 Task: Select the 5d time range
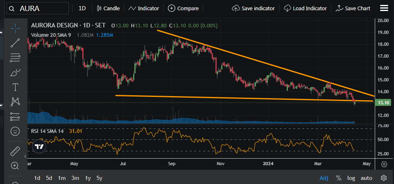49,178
